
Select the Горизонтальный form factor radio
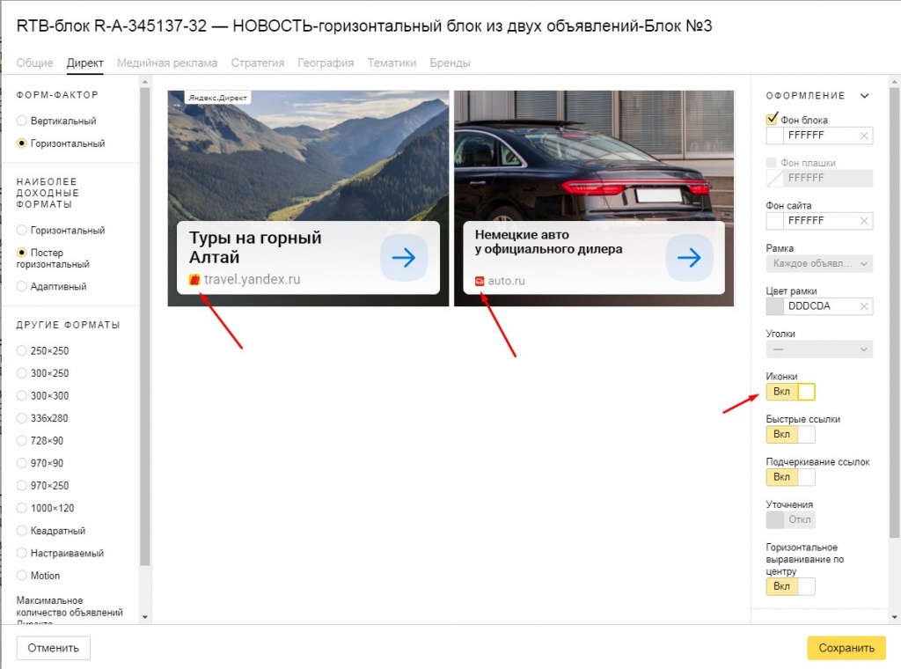(22, 143)
